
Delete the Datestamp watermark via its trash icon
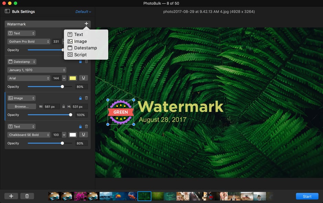click(x=87, y=61)
